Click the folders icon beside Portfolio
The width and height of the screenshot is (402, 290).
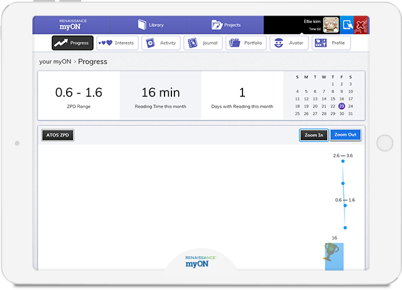(234, 42)
